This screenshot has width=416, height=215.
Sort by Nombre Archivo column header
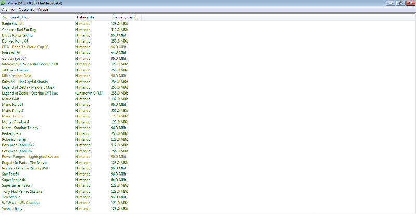pyautogui.click(x=38, y=17)
